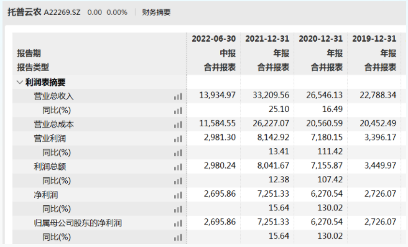This screenshot has width=408, height=247.
Task: Click stock name 托普云农 in header
Action: pos(24,12)
